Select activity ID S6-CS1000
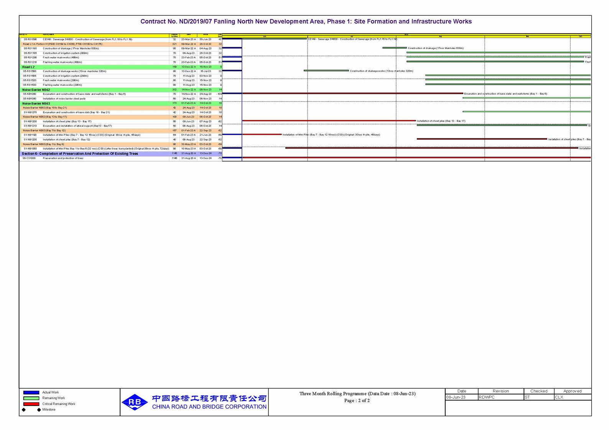Screen dimensions: 609x430 pyautogui.click(x=29, y=158)
